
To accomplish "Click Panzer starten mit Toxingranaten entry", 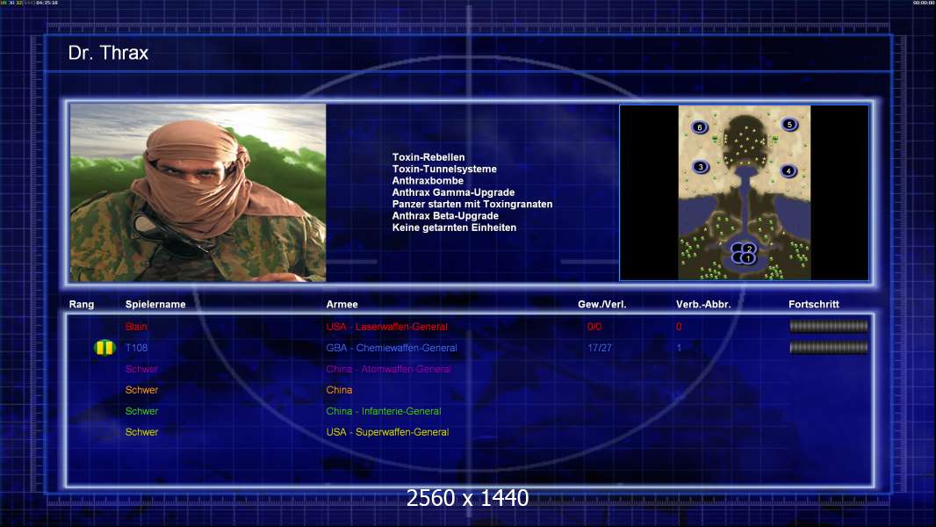I will (x=472, y=204).
